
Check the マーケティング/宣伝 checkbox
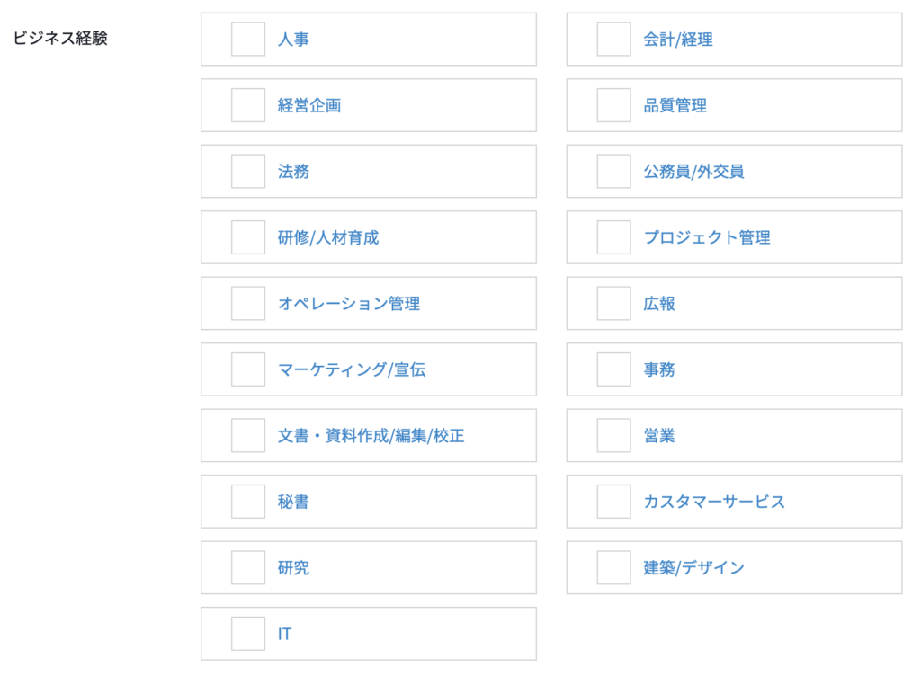pyautogui.click(x=248, y=369)
